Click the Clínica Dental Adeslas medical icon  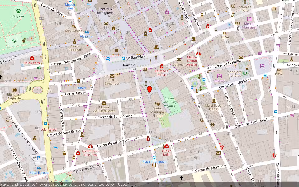[198, 54]
